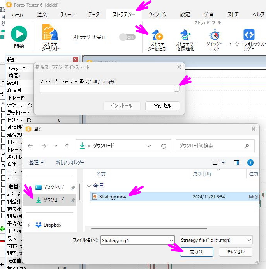Select ダウンロード in navigation pane

click(x=50, y=200)
